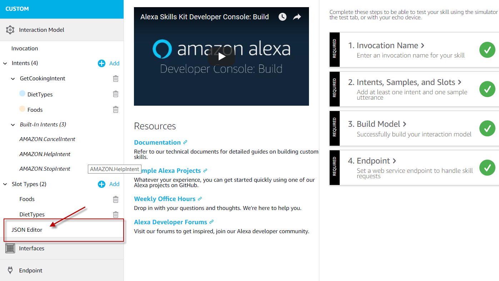Open the JSON Editor

(27, 230)
